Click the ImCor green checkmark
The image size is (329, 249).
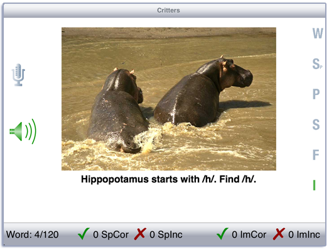tap(222, 234)
